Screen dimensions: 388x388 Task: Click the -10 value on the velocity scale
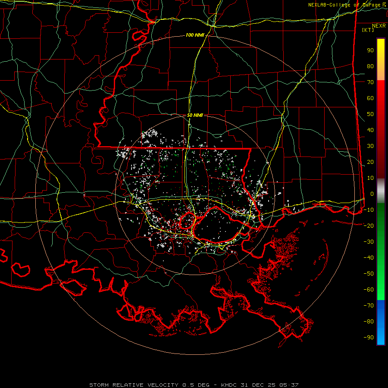click(369, 210)
